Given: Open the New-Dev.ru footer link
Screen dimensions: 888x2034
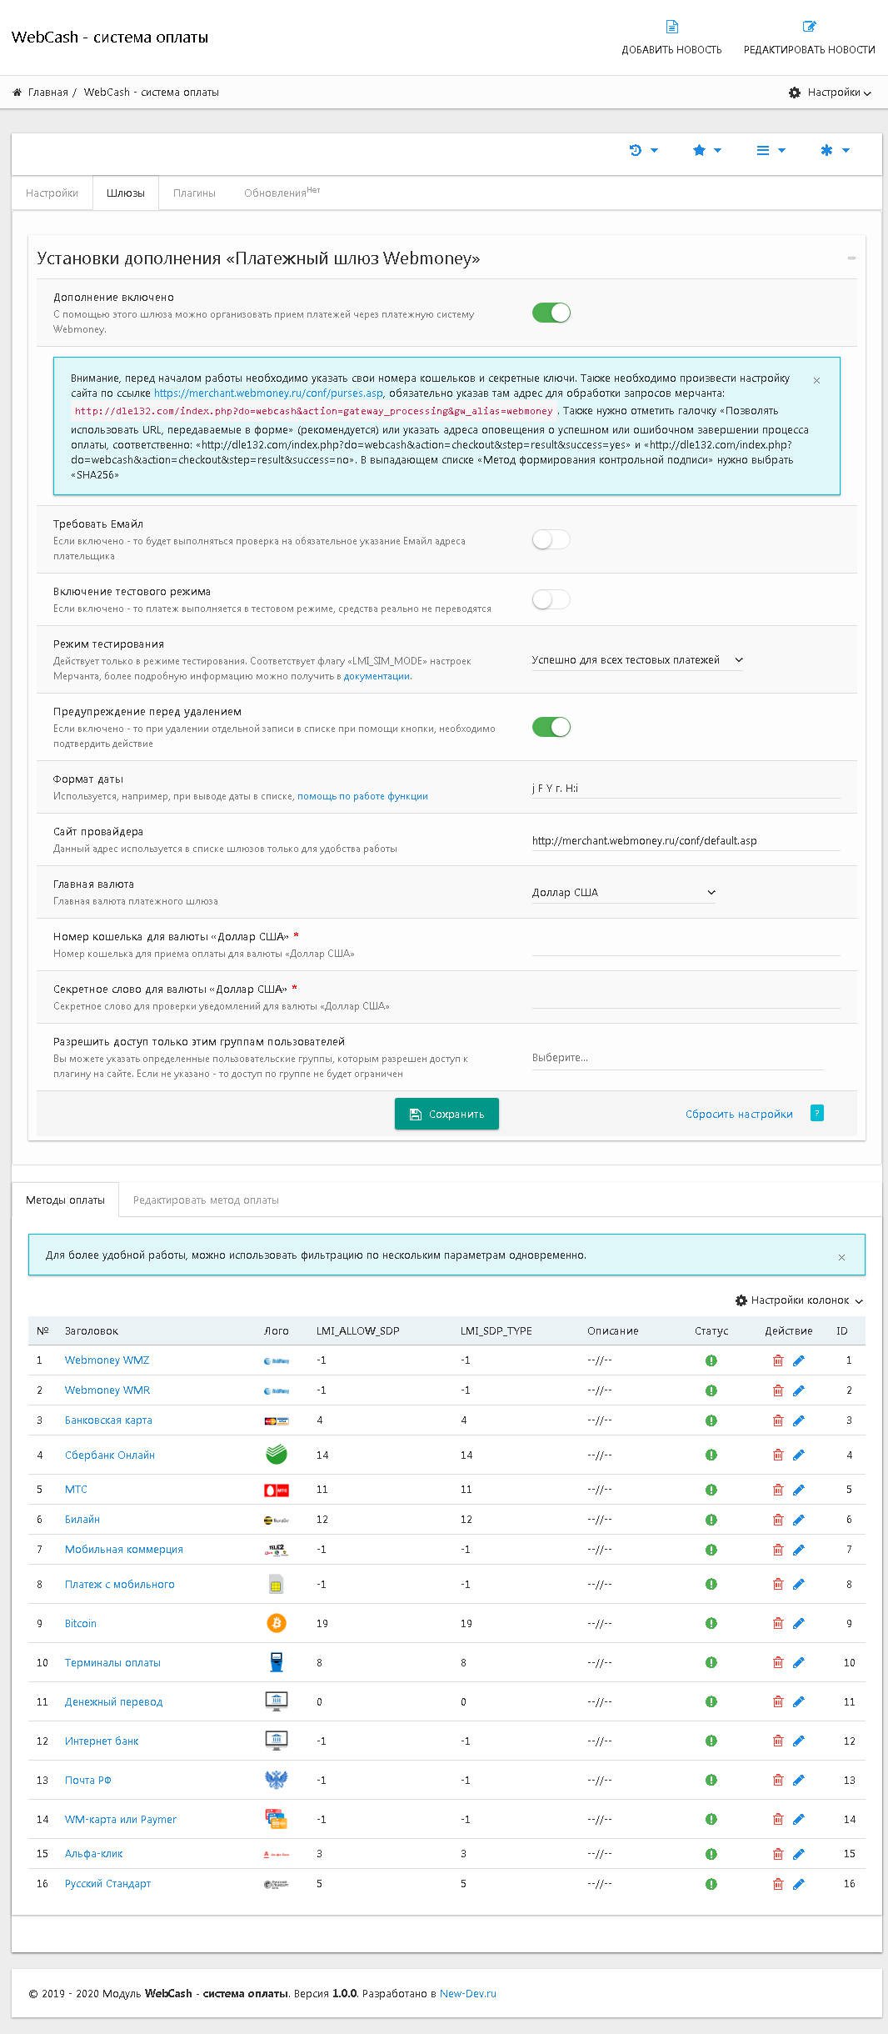Looking at the screenshot, I should [468, 1994].
